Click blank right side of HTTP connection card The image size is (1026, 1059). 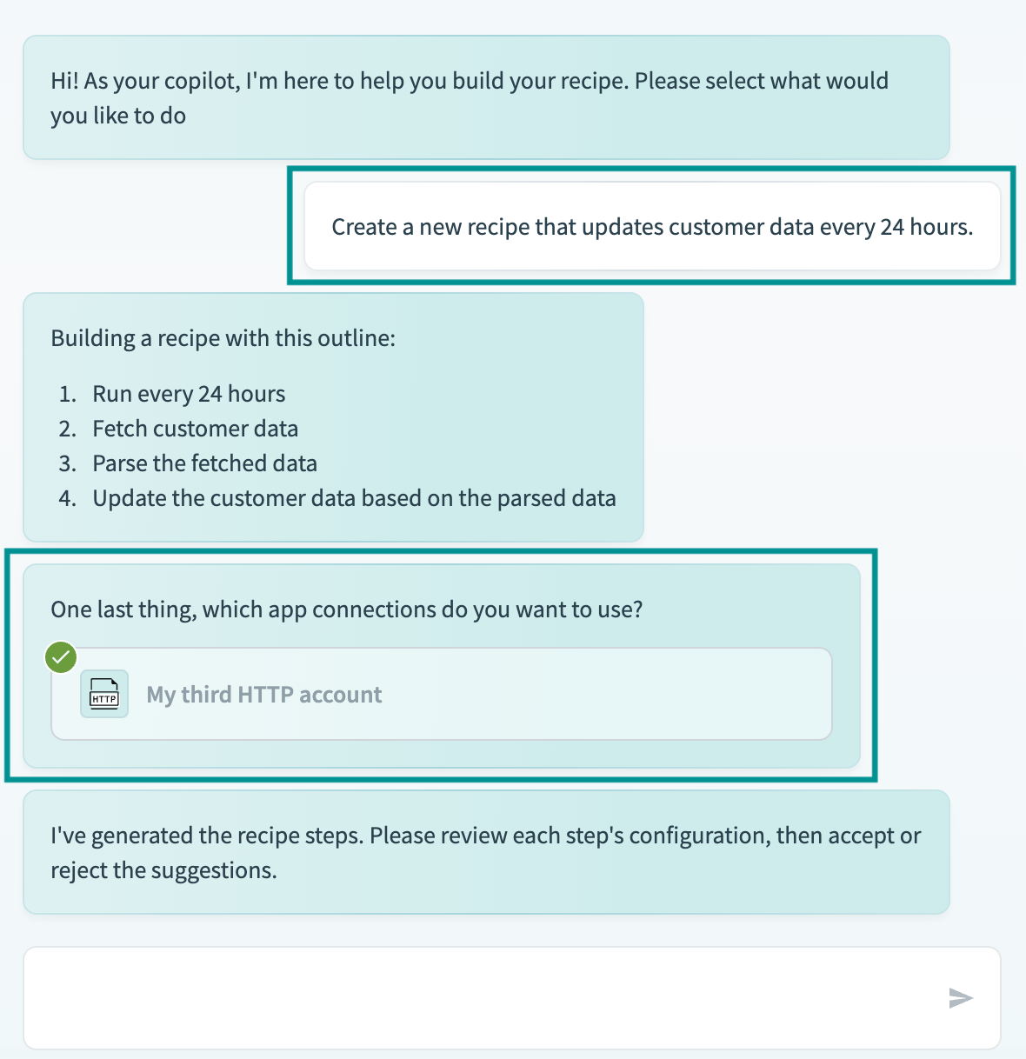(652, 695)
